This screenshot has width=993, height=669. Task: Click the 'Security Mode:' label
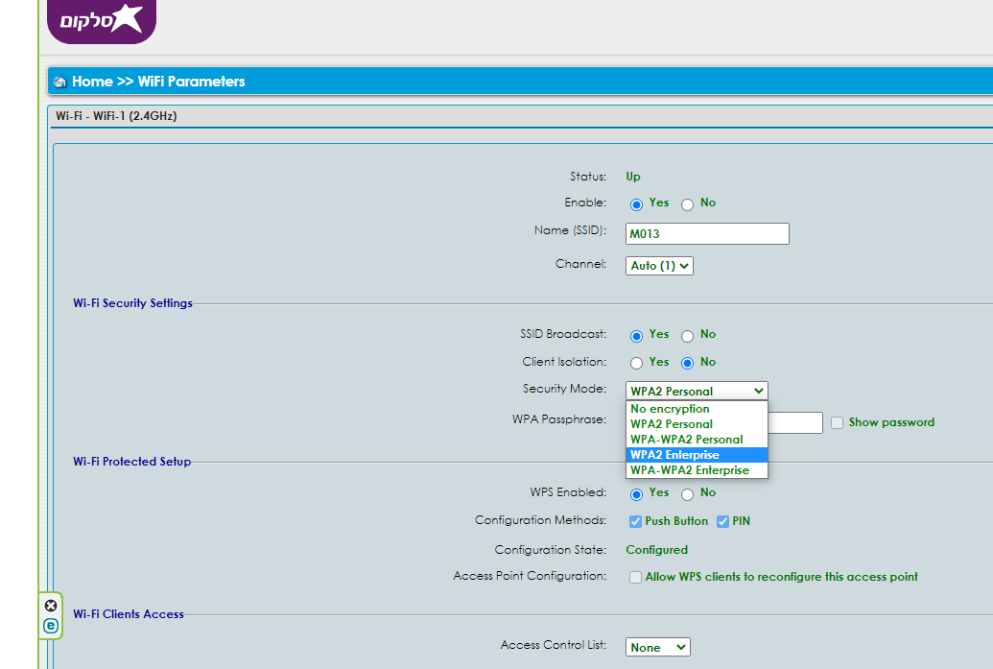[564, 389]
